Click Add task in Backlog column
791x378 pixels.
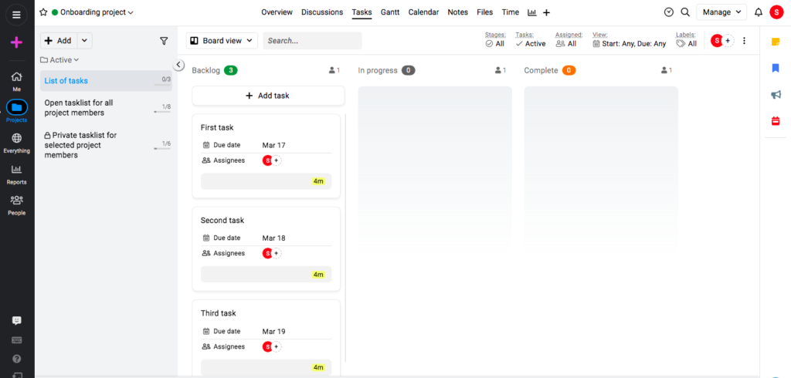point(268,96)
